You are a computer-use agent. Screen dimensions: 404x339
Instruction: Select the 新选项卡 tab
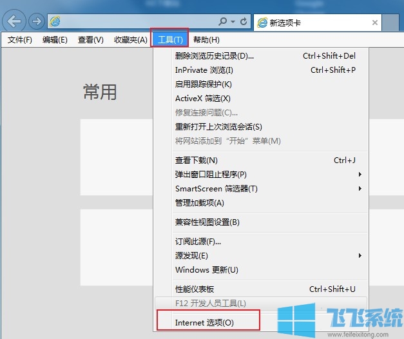pyautogui.click(x=318, y=23)
